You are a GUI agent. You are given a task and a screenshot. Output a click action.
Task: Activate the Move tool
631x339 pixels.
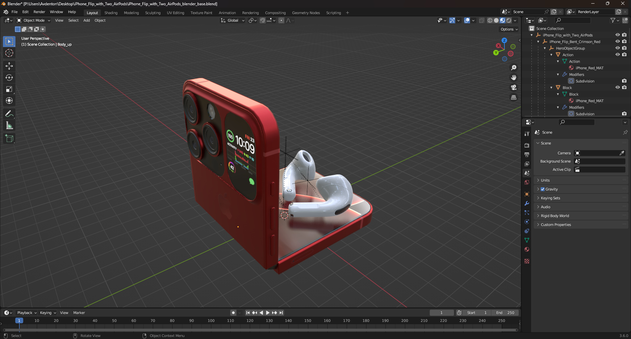pyautogui.click(x=9, y=66)
